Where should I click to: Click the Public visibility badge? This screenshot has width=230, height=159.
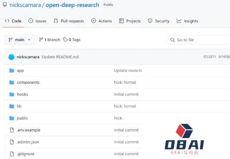tap(108, 5)
